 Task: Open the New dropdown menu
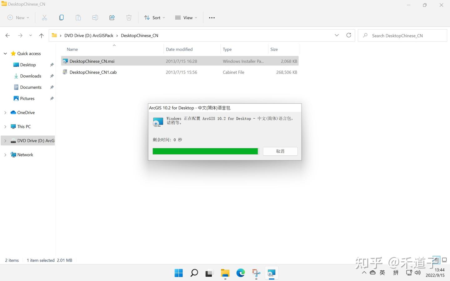(x=18, y=18)
